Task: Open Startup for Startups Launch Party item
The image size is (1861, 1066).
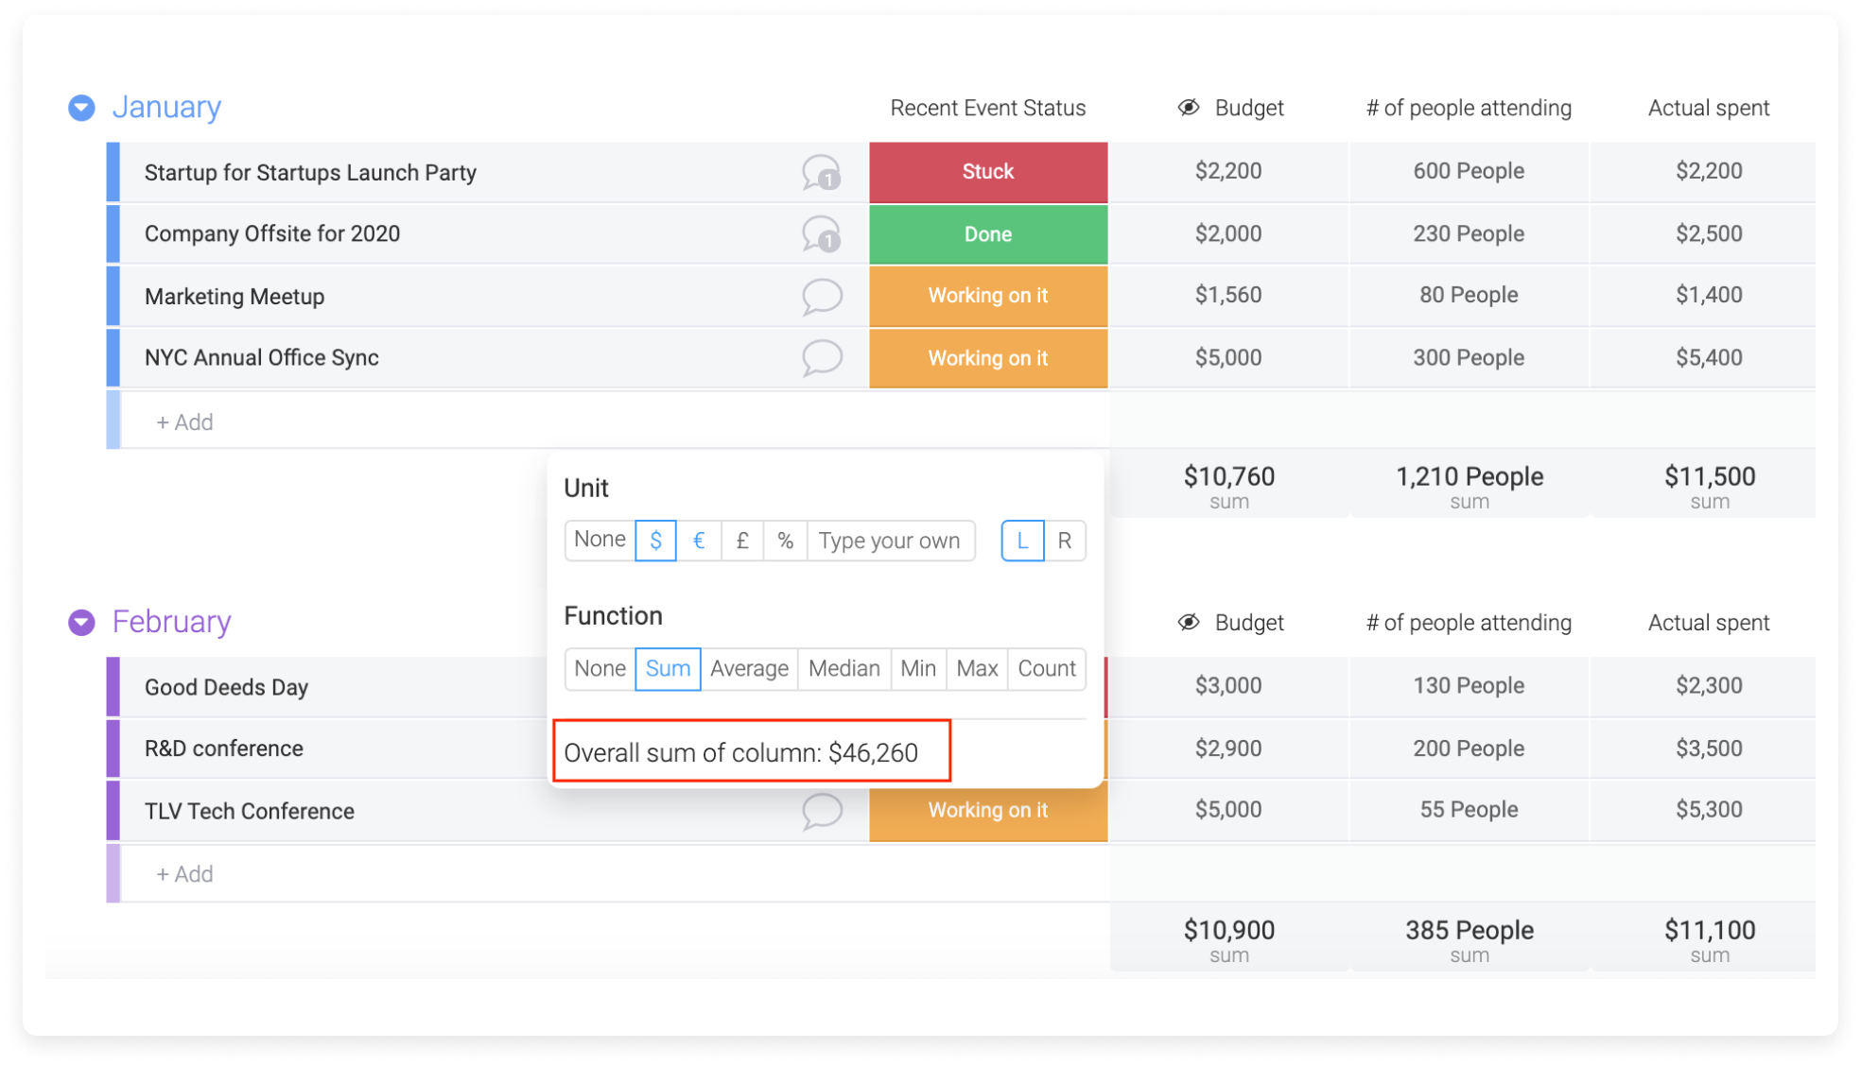Action: tap(310, 172)
